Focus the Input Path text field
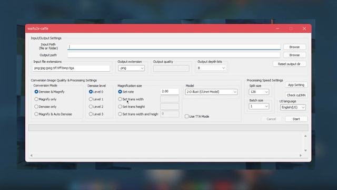The width and height of the screenshot is (337, 190). coord(174,47)
